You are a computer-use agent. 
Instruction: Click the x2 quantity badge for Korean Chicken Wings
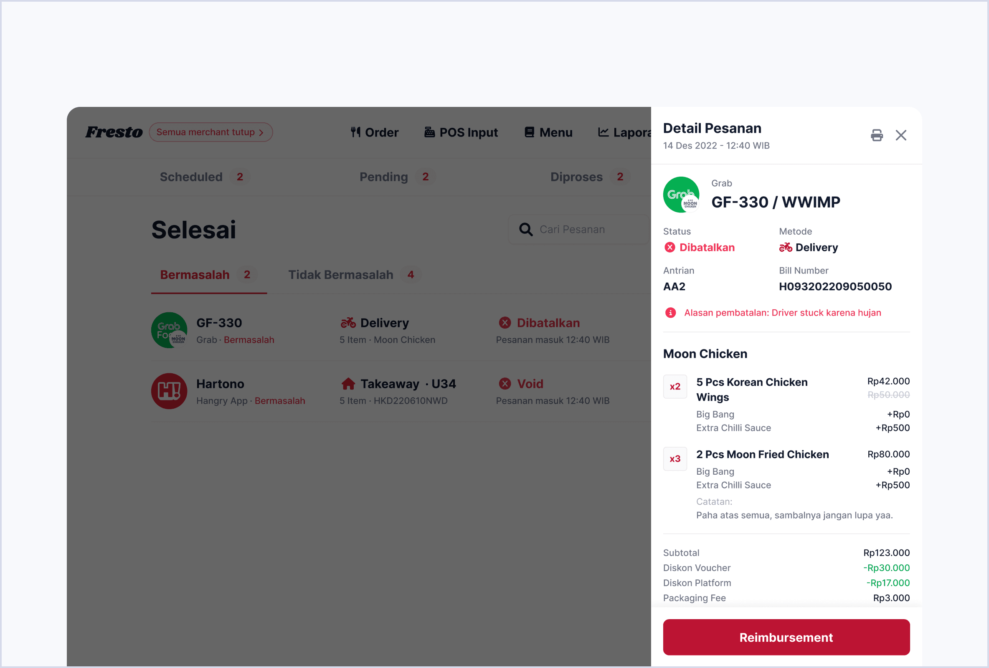click(x=675, y=387)
